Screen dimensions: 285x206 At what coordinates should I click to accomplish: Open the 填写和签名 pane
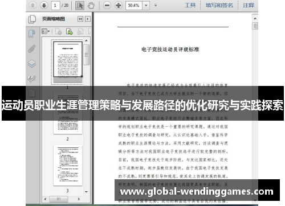(x=219, y=5)
